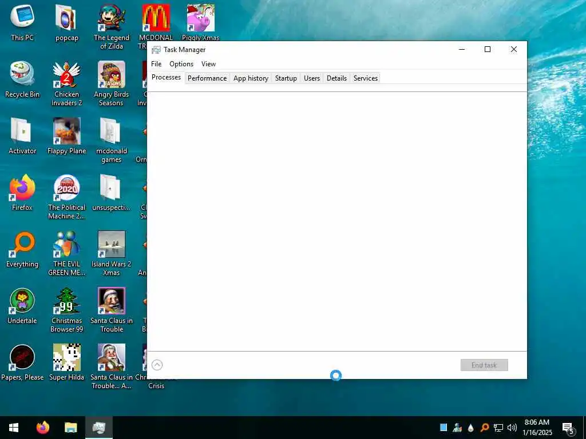The width and height of the screenshot is (586, 439).
Task: Select The Legend of Zilda shortcut
Action: pos(112,27)
